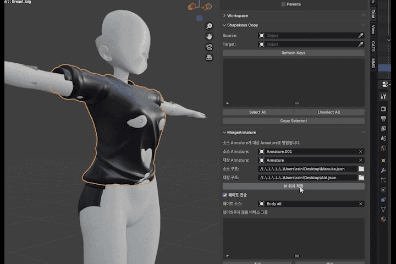
Task: Click the zoom magnifier icon in the viewport
Action: pos(209,26)
